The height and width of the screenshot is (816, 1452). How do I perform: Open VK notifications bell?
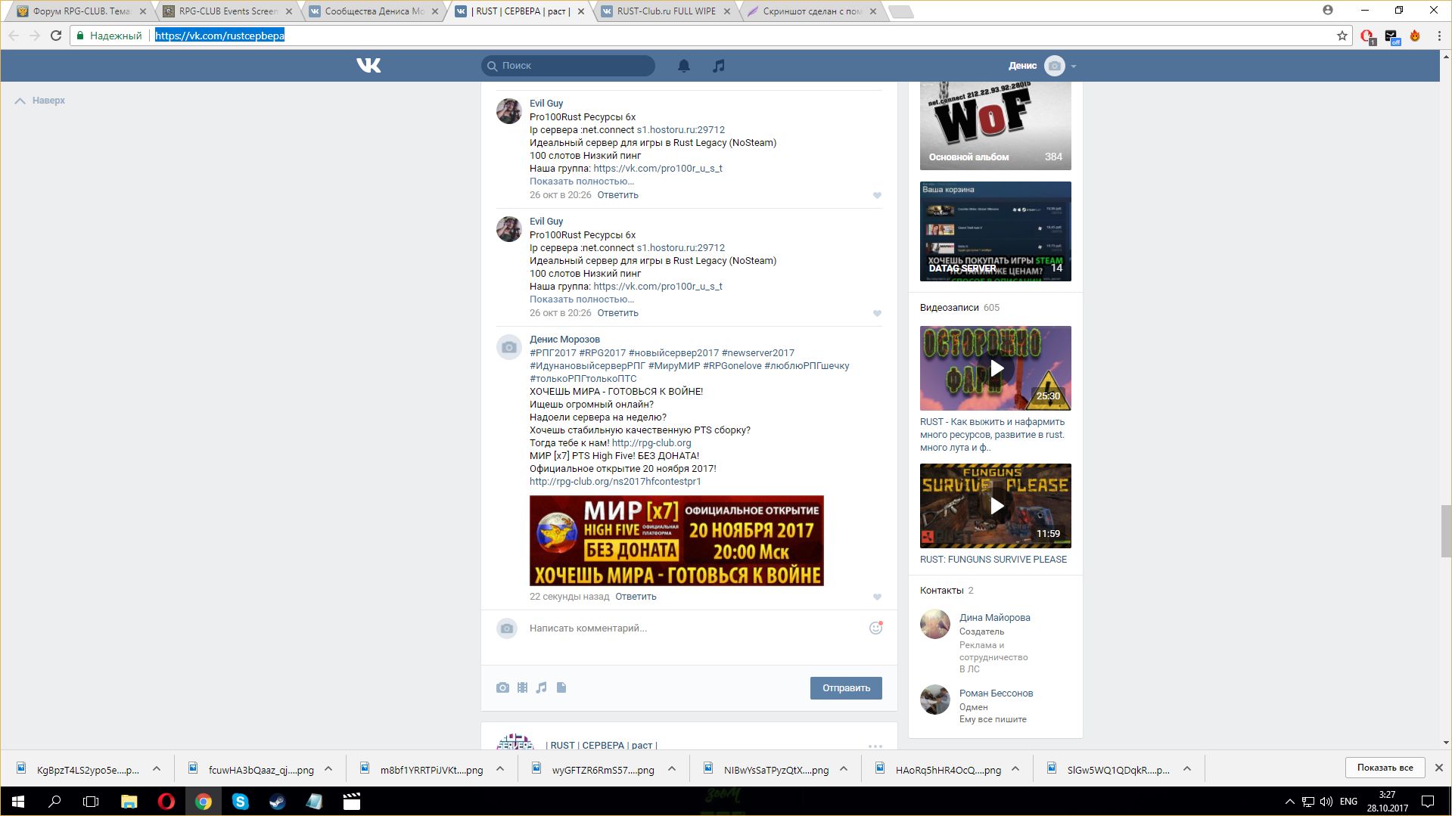pos(684,66)
